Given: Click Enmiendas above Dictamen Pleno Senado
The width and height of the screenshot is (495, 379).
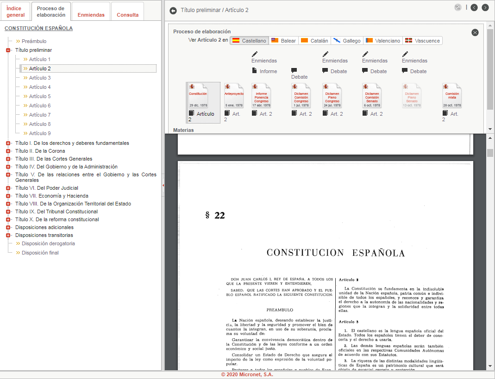Looking at the screenshot, I should coord(414,58).
